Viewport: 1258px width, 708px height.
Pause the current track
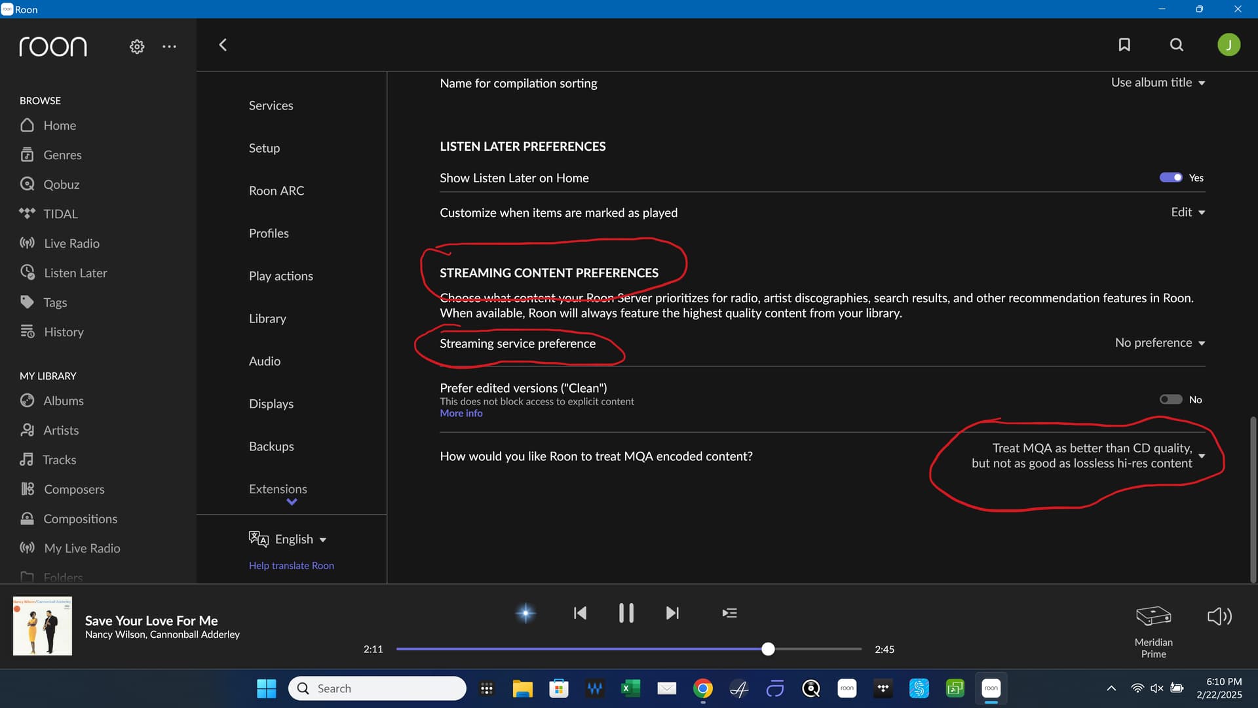click(626, 613)
